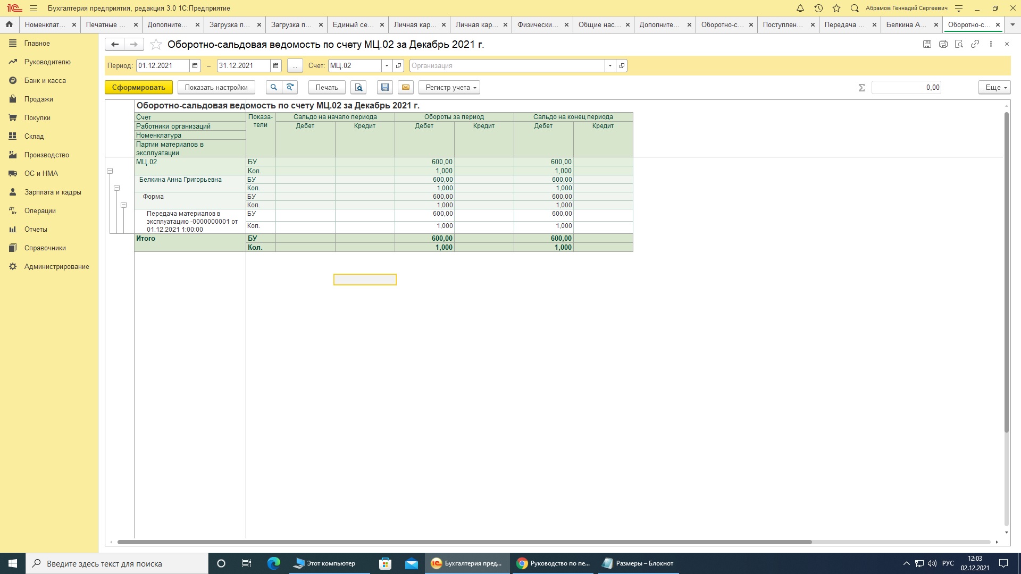Open Microsoft Edge from taskbar

click(274, 563)
